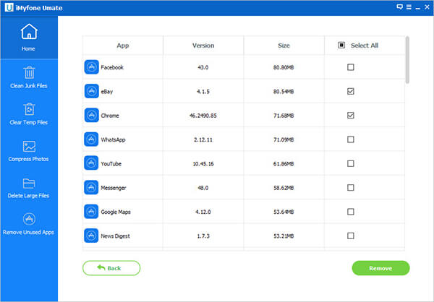Click the Facebook app icon

pos(91,67)
